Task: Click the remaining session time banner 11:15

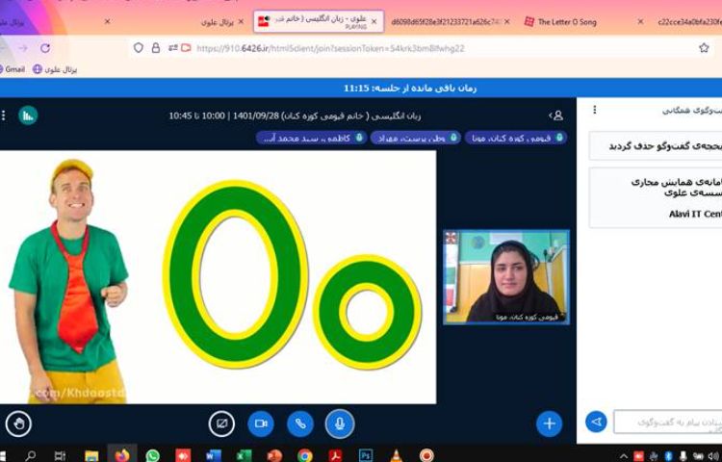Action: [x=410, y=88]
